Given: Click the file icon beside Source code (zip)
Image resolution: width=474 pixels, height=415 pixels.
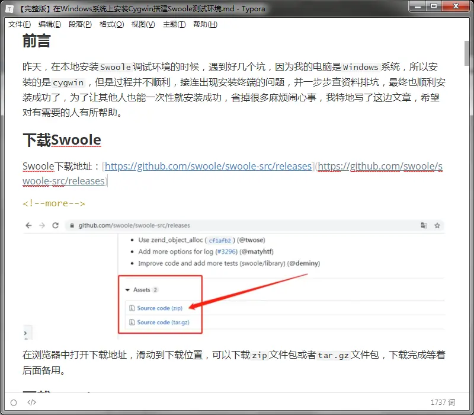Looking at the screenshot, I should tap(132, 308).
